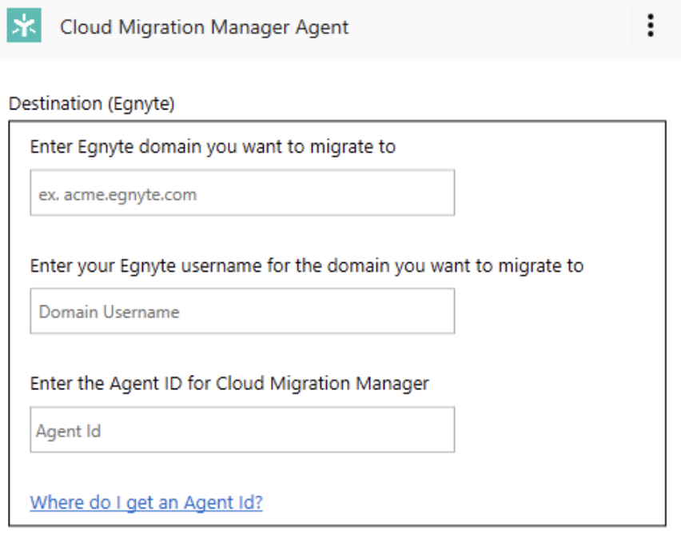
Task: Click the 'Agent Id' placeholder text
Action: pos(69,432)
